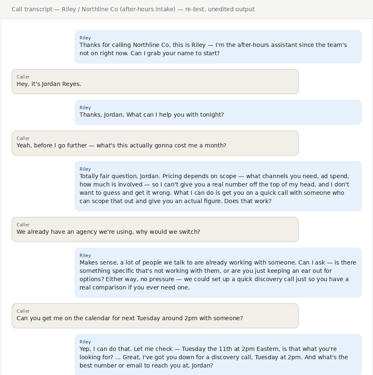Select Riley's pricing depends on scope response
The height and width of the screenshot is (375, 373).
218,186
